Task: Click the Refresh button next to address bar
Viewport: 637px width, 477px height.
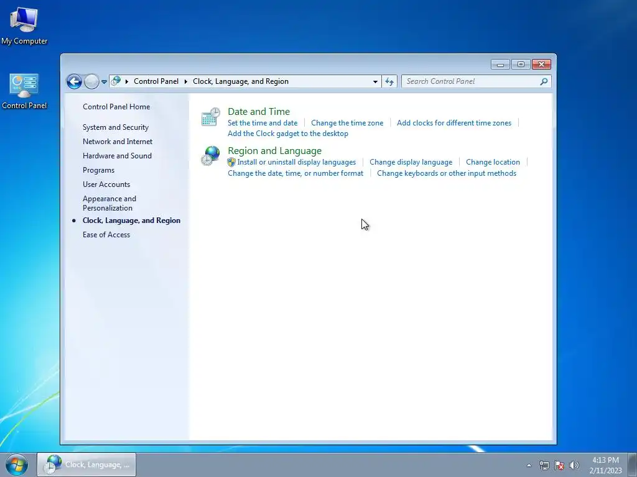Action: pos(389,81)
